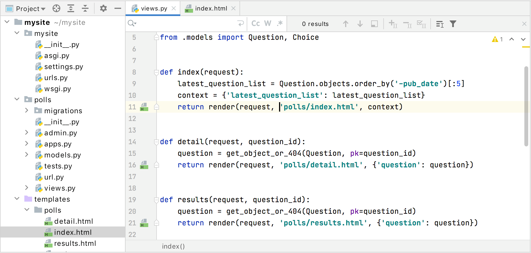Expand the migrations folder
The width and height of the screenshot is (531, 253).
point(27,110)
